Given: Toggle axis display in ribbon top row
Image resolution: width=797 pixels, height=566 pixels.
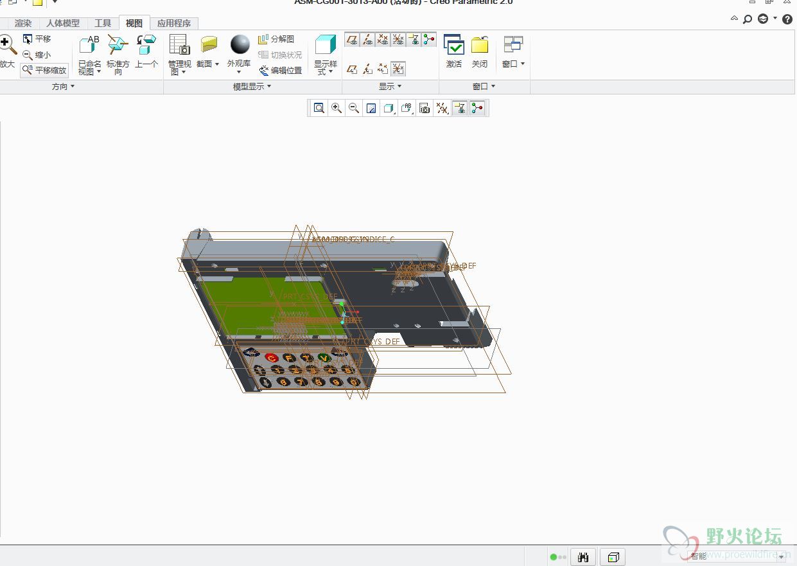Looking at the screenshot, I should (x=367, y=40).
